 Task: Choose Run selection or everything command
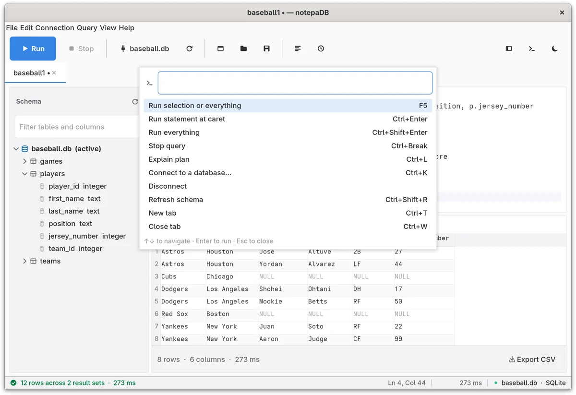(288, 106)
